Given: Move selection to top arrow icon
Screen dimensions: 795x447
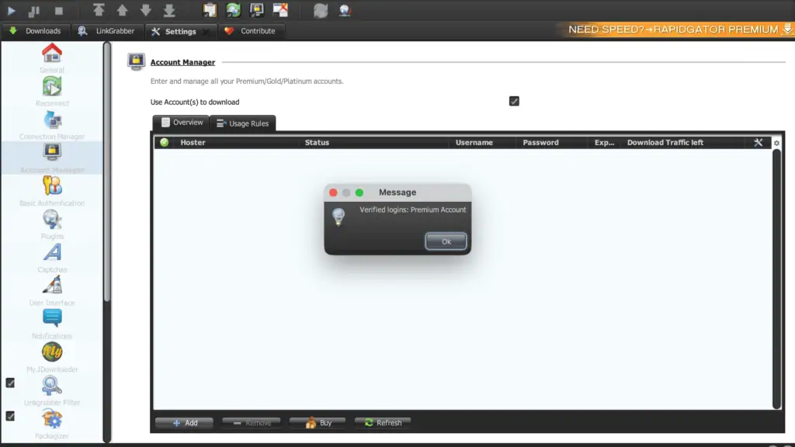Looking at the screenshot, I should coord(99,9).
